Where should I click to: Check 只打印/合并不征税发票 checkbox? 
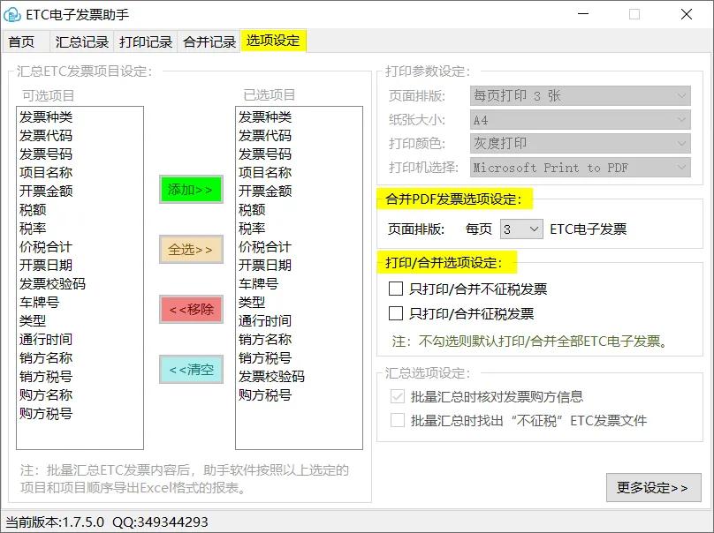point(396,289)
